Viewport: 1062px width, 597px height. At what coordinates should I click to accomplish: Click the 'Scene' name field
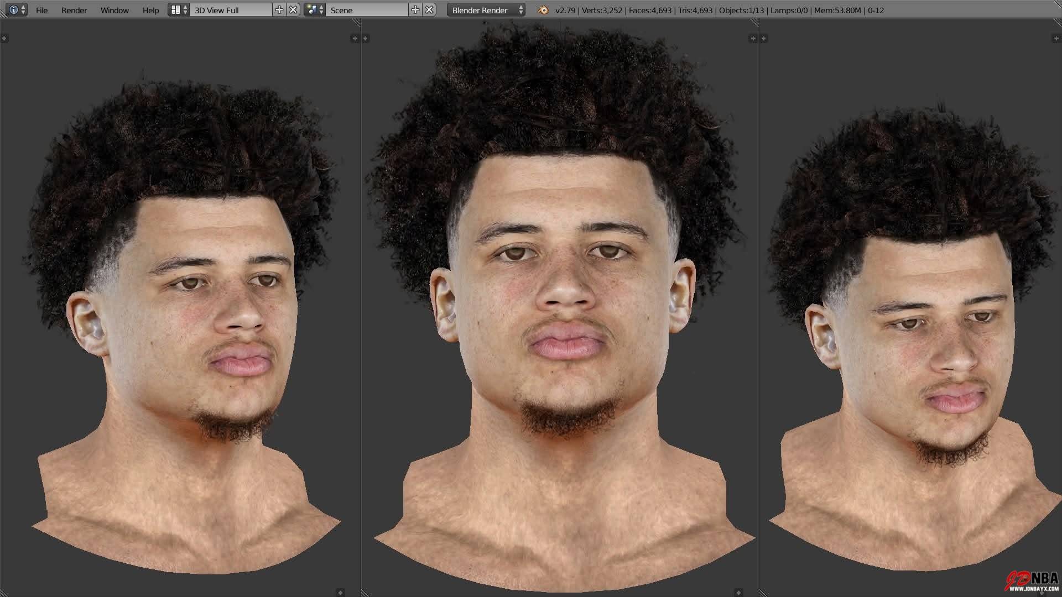pos(367,10)
